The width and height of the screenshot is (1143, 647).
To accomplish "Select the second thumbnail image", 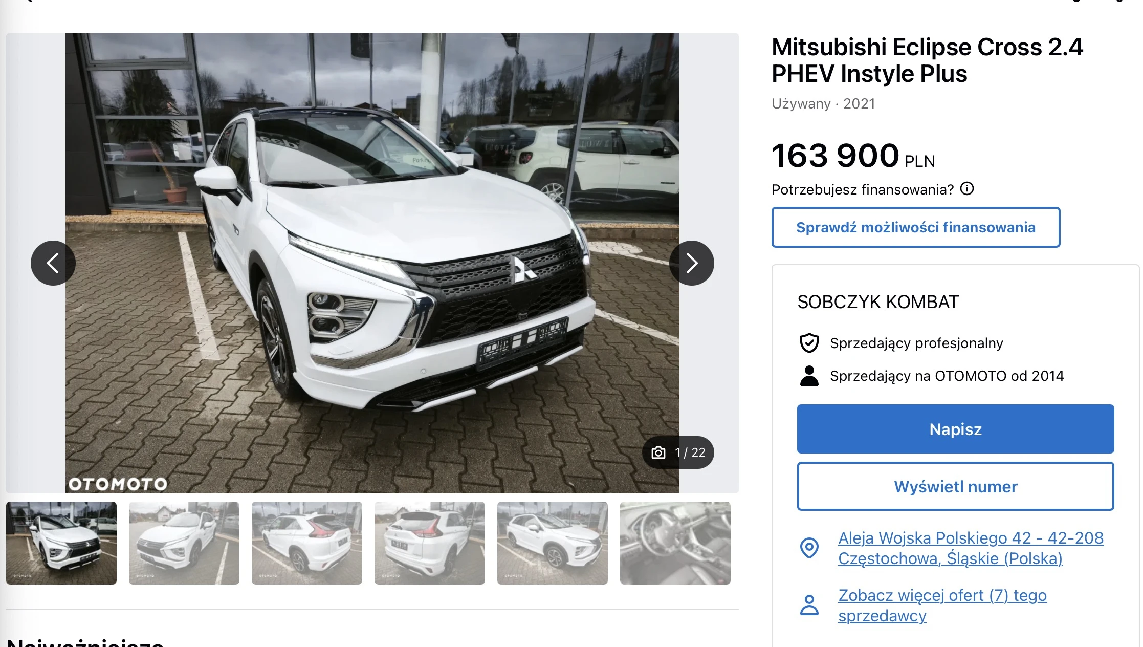I will (x=184, y=543).
